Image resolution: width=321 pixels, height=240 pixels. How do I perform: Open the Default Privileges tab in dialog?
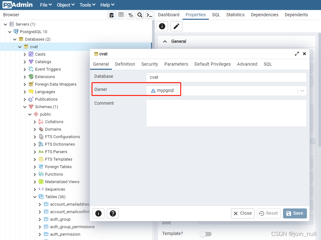(213, 64)
